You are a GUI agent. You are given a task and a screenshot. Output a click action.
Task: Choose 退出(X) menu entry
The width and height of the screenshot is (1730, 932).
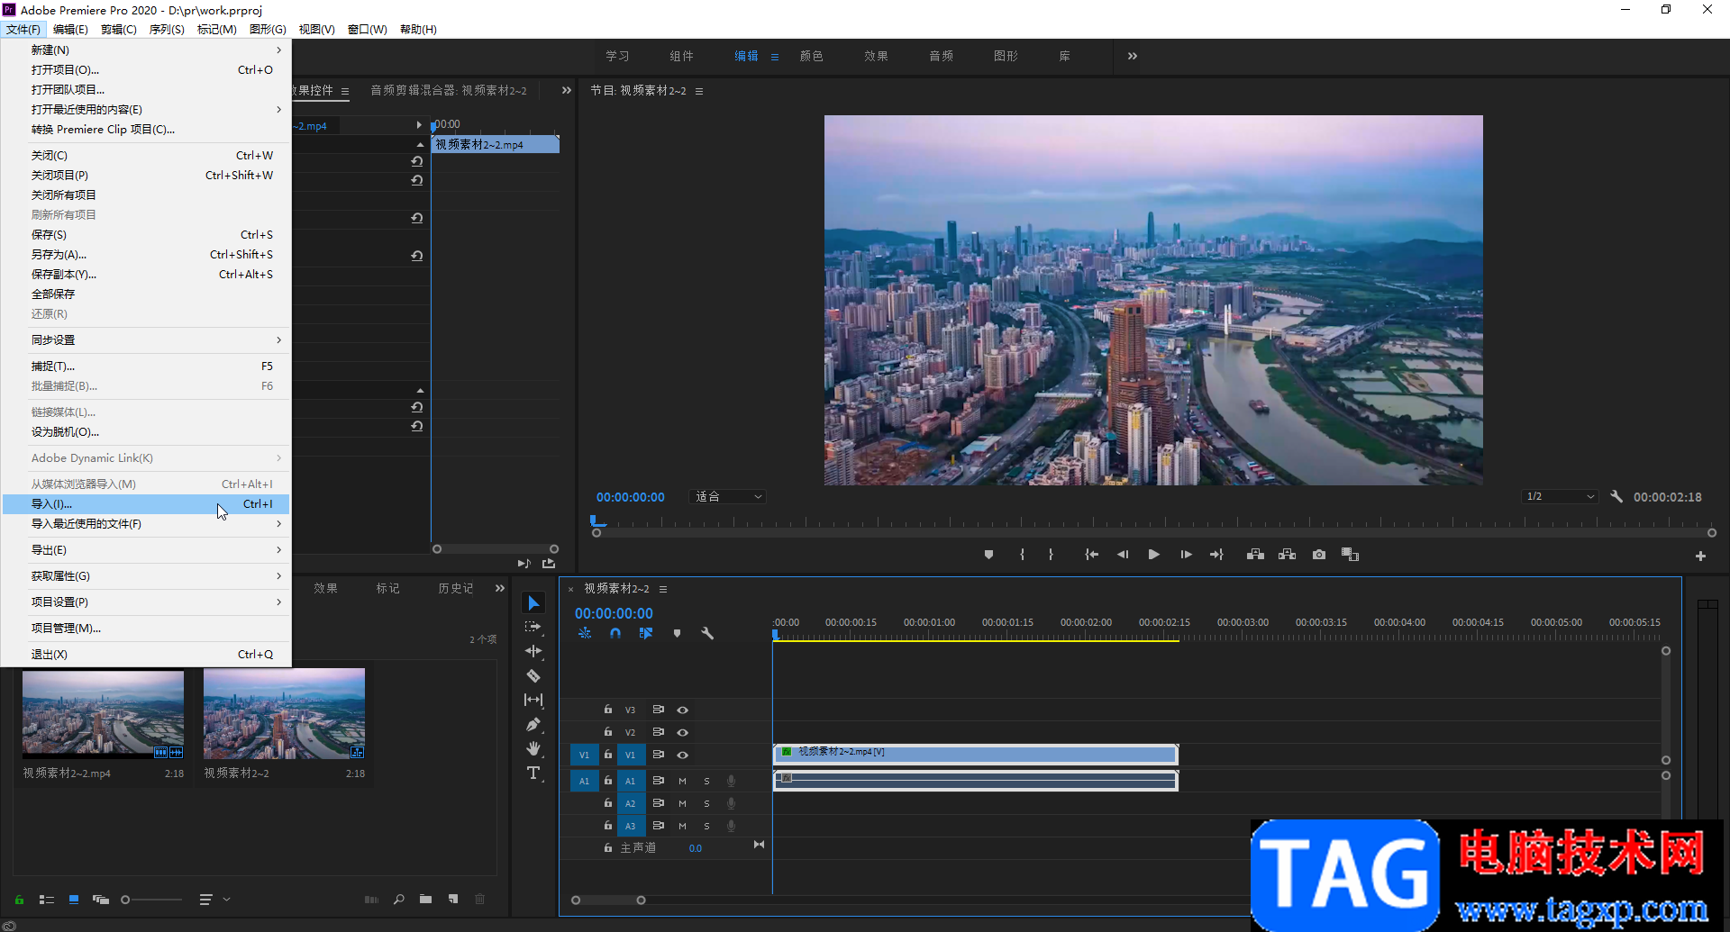[145, 654]
